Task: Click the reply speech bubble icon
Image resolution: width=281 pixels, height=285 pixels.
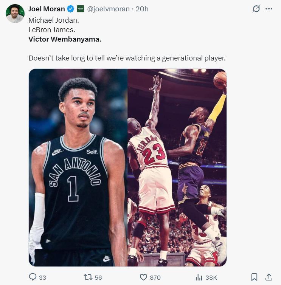Action: click(x=33, y=277)
